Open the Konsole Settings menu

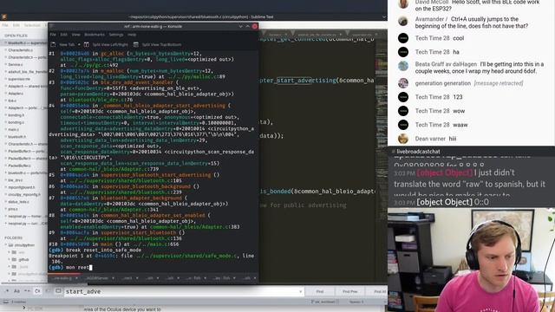[x=116, y=35]
